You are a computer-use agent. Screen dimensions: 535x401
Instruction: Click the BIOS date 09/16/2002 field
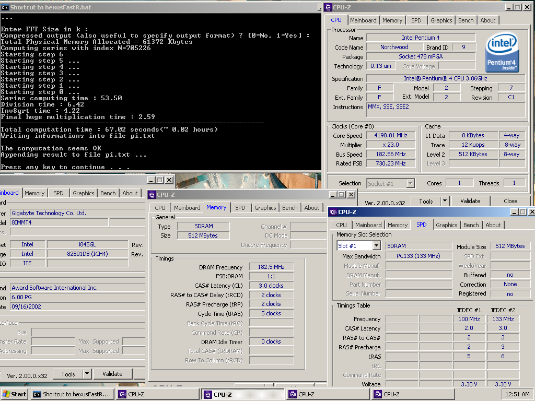pyautogui.click(x=77, y=306)
